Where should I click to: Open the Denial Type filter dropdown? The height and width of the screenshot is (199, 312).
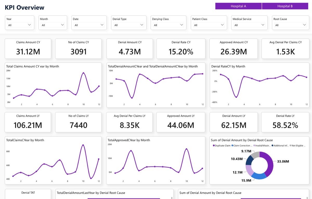coord(129,25)
